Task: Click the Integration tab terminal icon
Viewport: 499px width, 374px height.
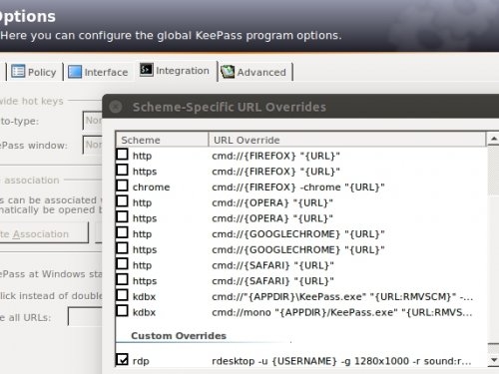Action: coord(146,70)
